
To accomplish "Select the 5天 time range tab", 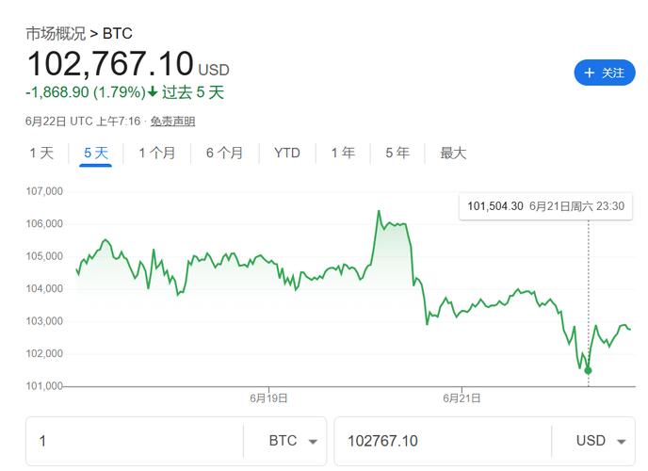I will pyautogui.click(x=96, y=153).
